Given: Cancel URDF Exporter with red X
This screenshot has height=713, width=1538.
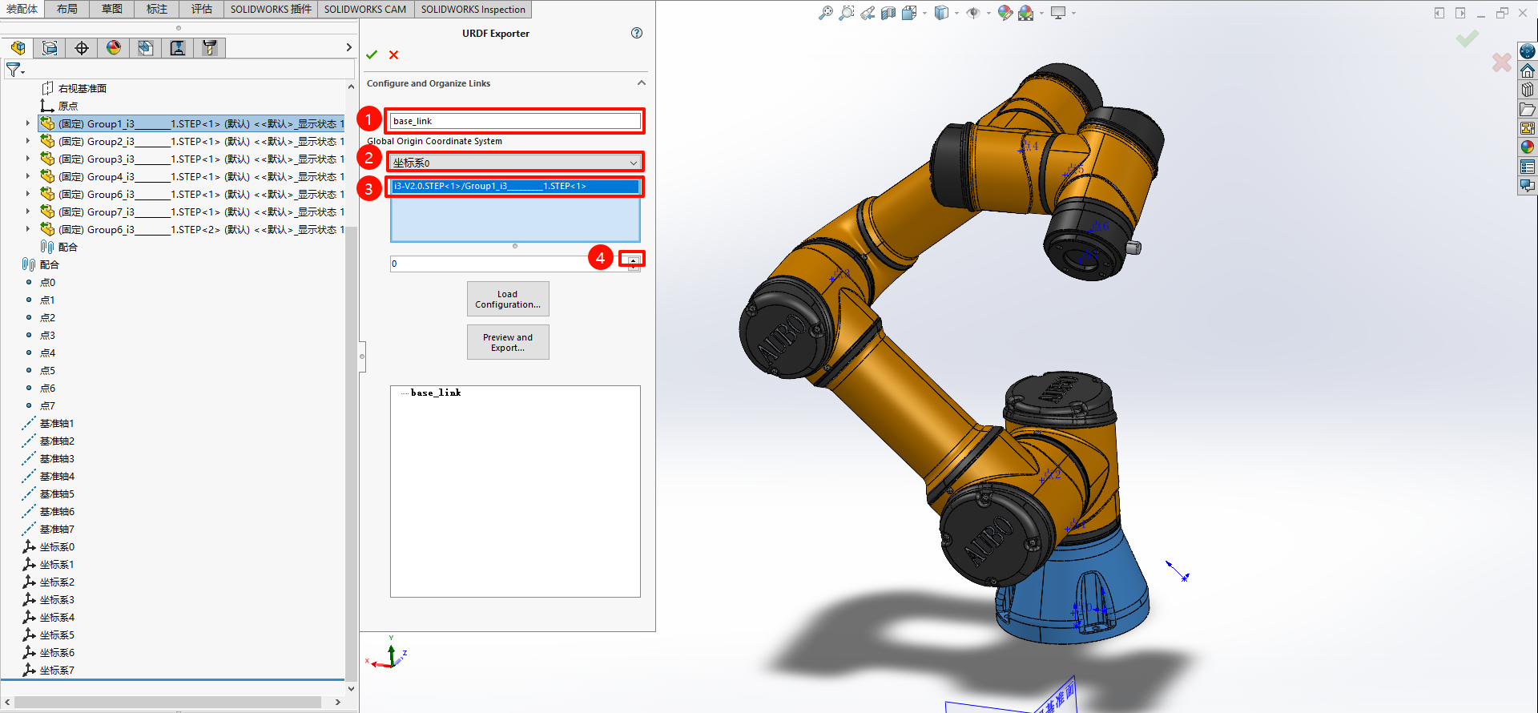Looking at the screenshot, I should click(x=393, y=54).
